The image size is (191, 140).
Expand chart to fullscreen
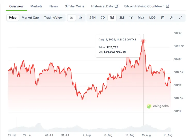pyautogui.click(x=181, y=17)
